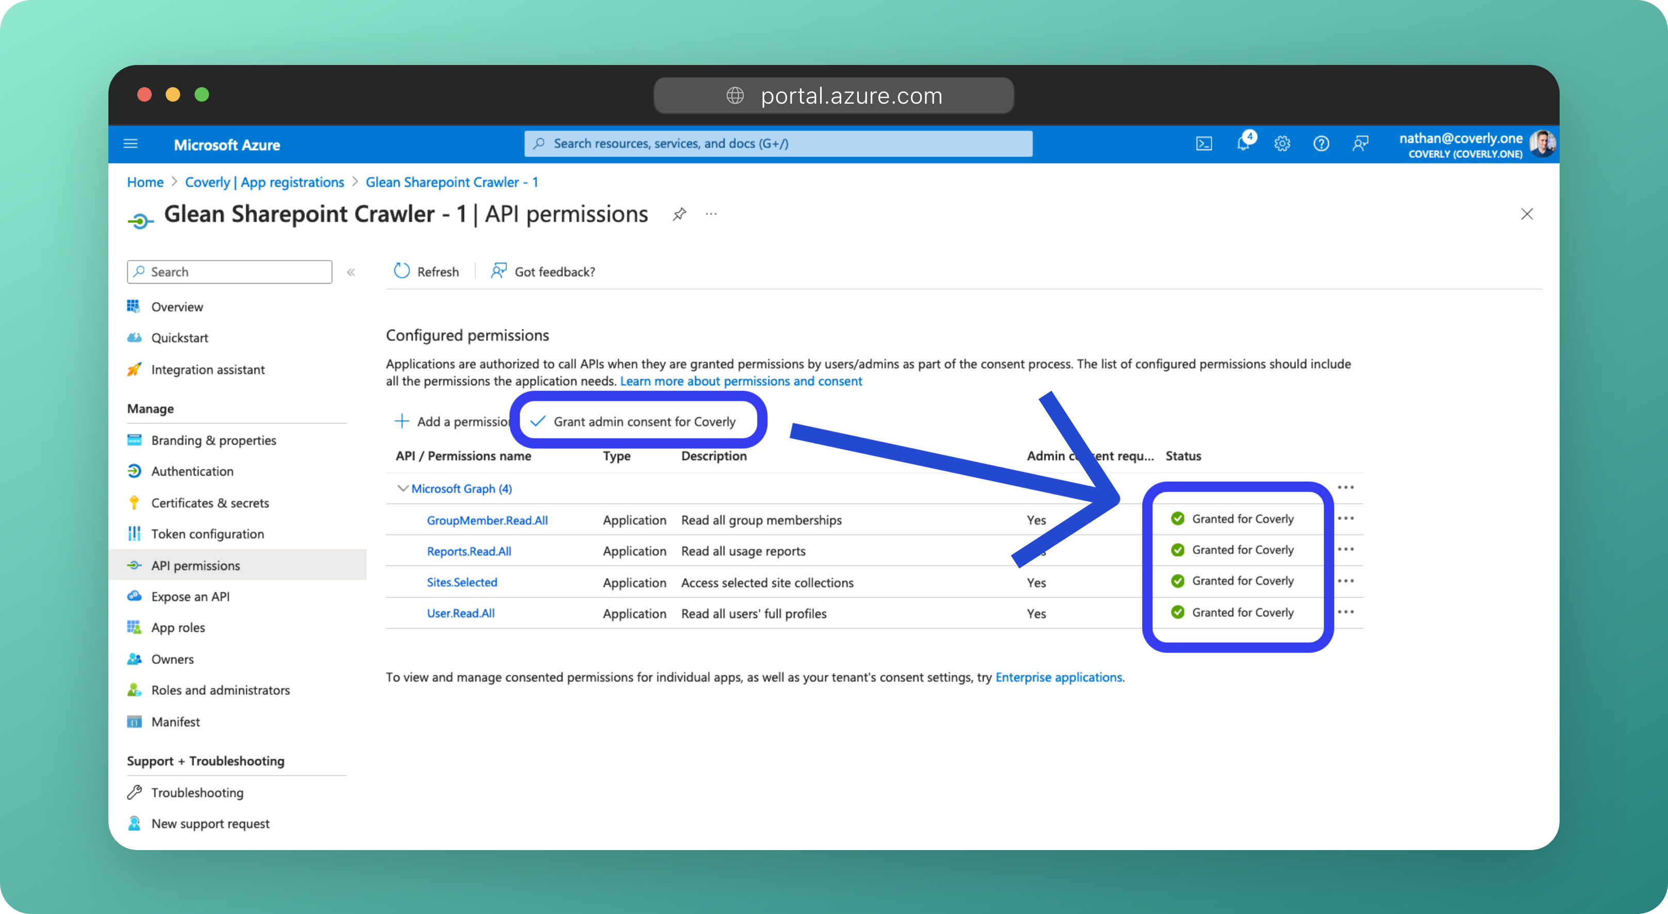Open Cloud Shell terminal icon
Viewport: 1668px width, 914px height.
click(1204, 144)
